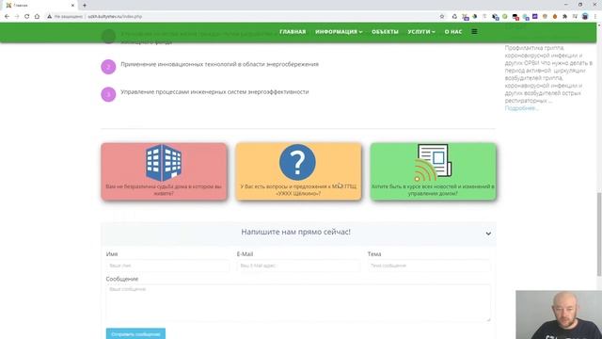602x339 pixels.
Task: Open the puzzle-piece Extensions icon
Action: [564, 17]
